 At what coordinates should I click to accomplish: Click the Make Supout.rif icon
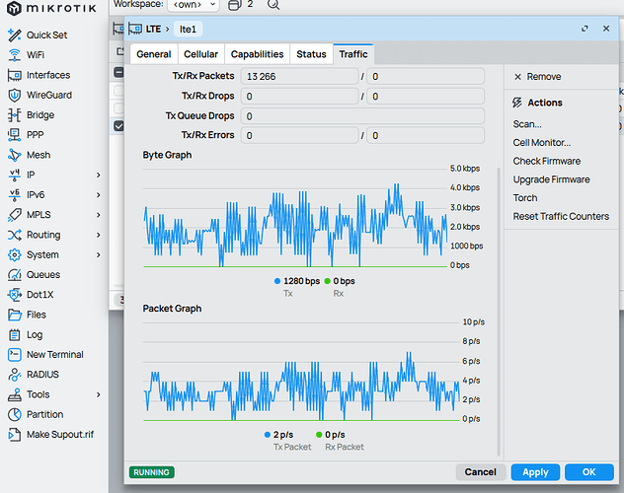tap(15, 435)
